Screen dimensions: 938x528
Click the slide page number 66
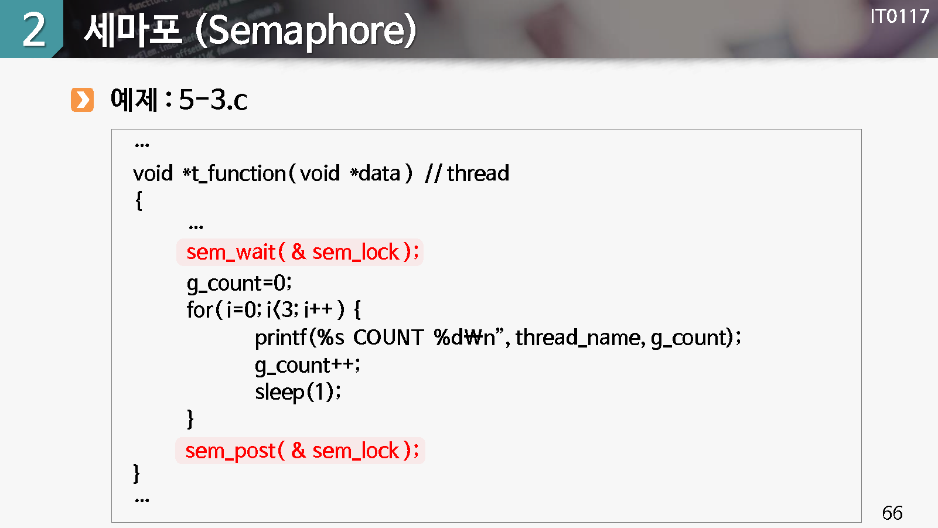pos(892,513)
